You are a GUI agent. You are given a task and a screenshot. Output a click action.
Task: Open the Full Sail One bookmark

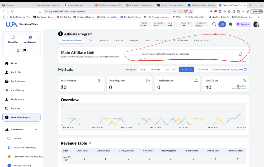click(x=64, y=17)
